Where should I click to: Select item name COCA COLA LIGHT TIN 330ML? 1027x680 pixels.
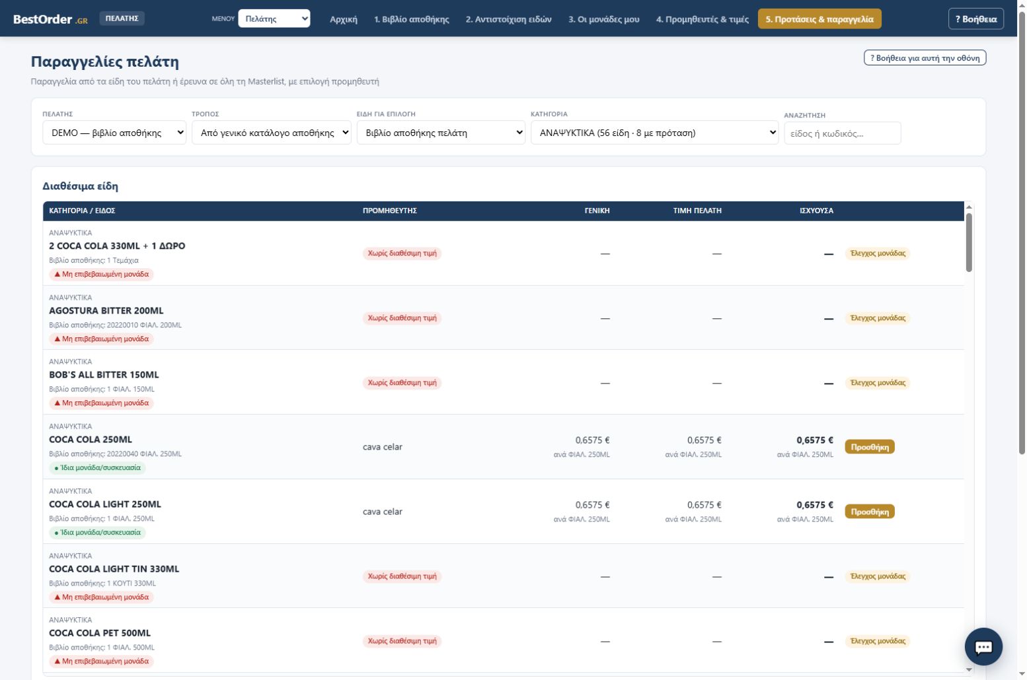[x=114, y=569]
